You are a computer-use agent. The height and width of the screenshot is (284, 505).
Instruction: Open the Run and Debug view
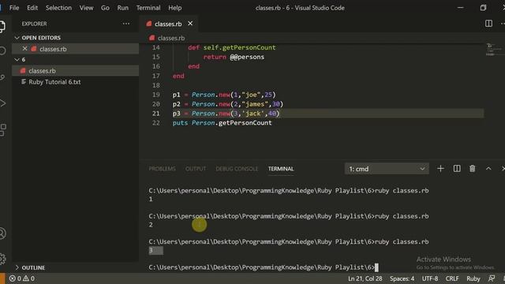click(2, 103)
